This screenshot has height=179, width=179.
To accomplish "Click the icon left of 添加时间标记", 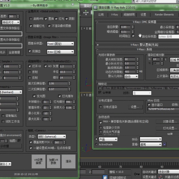I will point(105,177).
